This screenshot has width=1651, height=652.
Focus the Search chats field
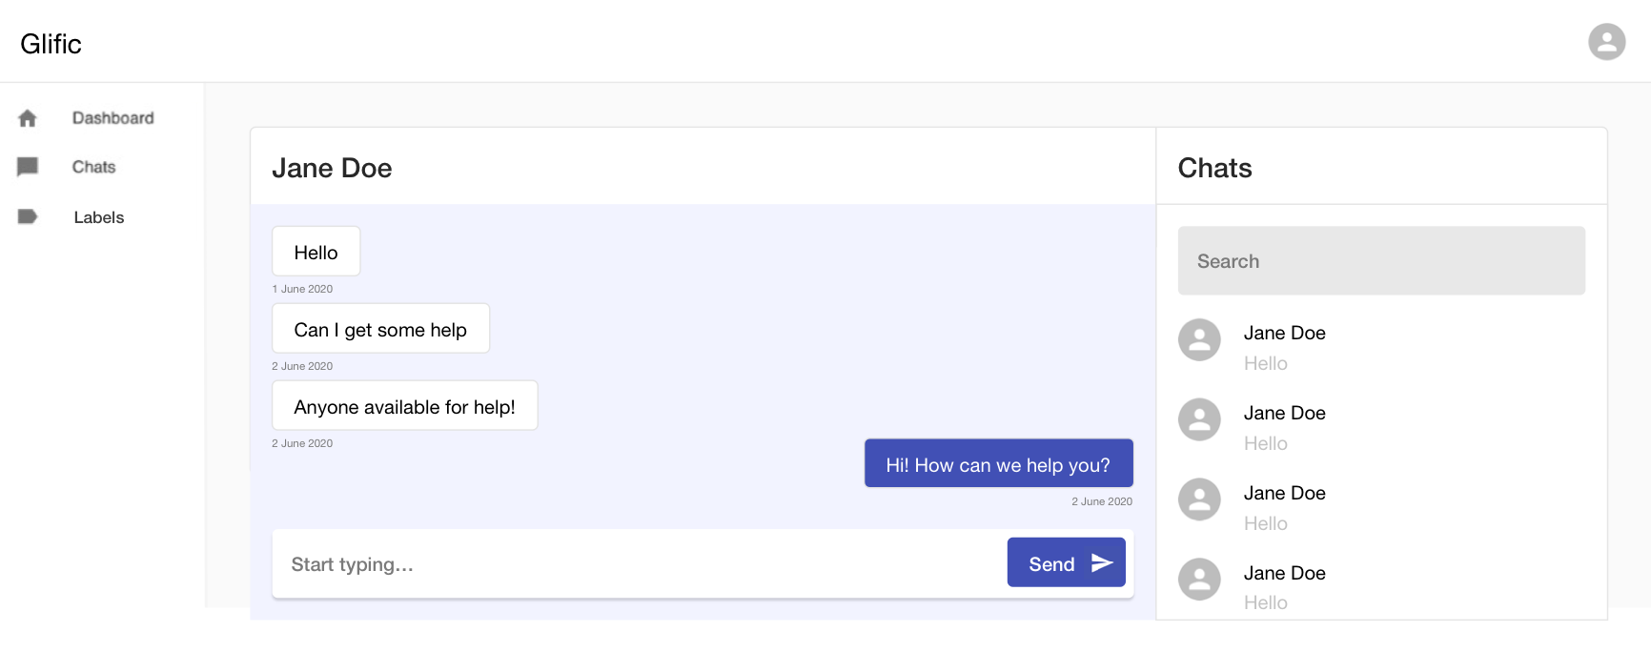1381,260
